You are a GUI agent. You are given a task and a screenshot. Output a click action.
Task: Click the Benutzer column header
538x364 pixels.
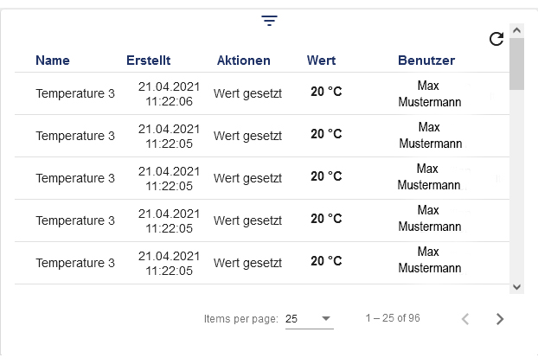[426, 61]
